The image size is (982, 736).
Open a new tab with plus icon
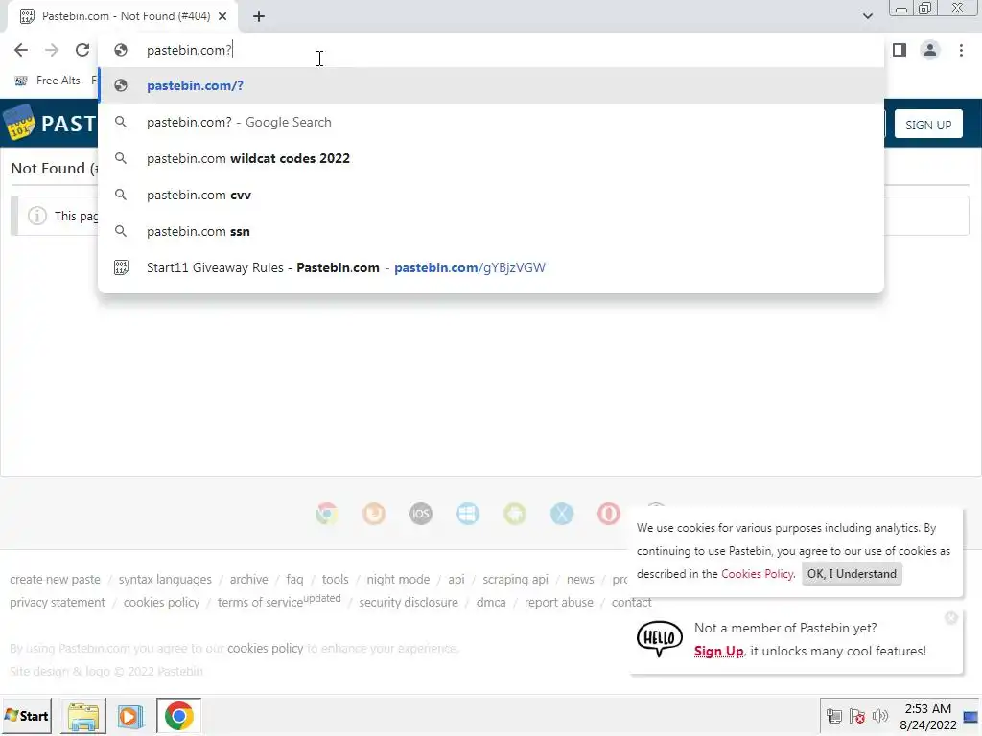pos(259,16)
